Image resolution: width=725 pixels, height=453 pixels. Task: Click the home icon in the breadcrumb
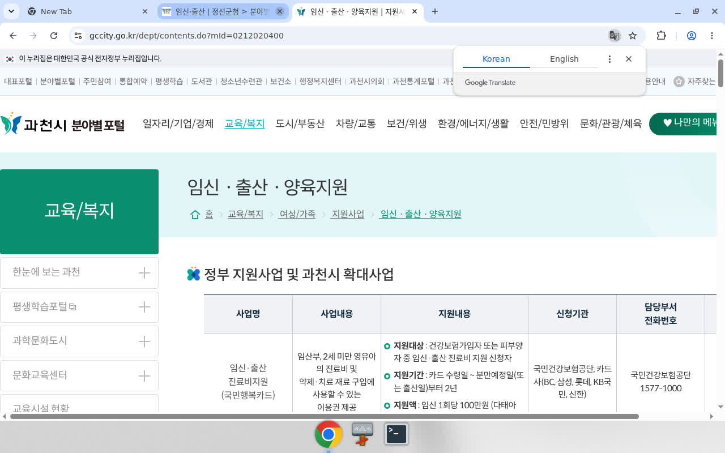coord(195,214)
